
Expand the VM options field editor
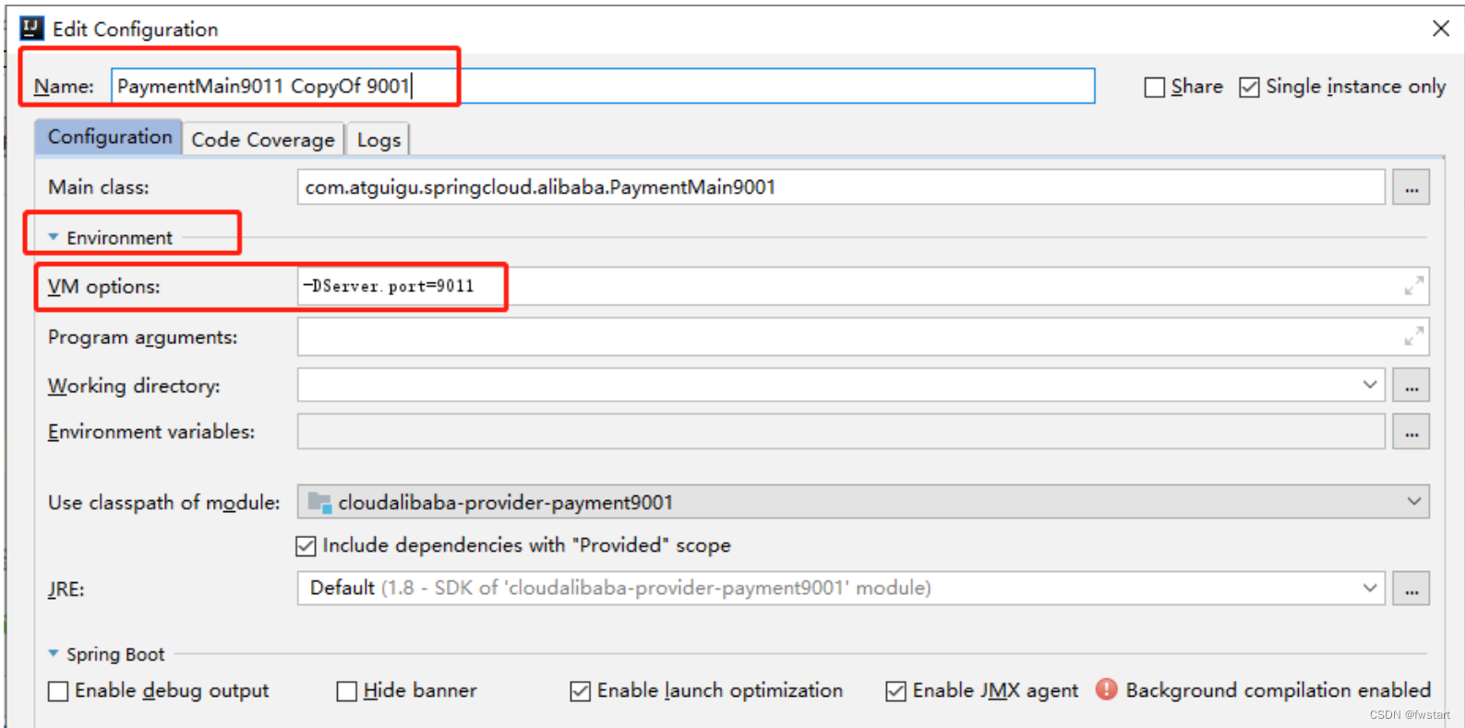coord(1413,286)
